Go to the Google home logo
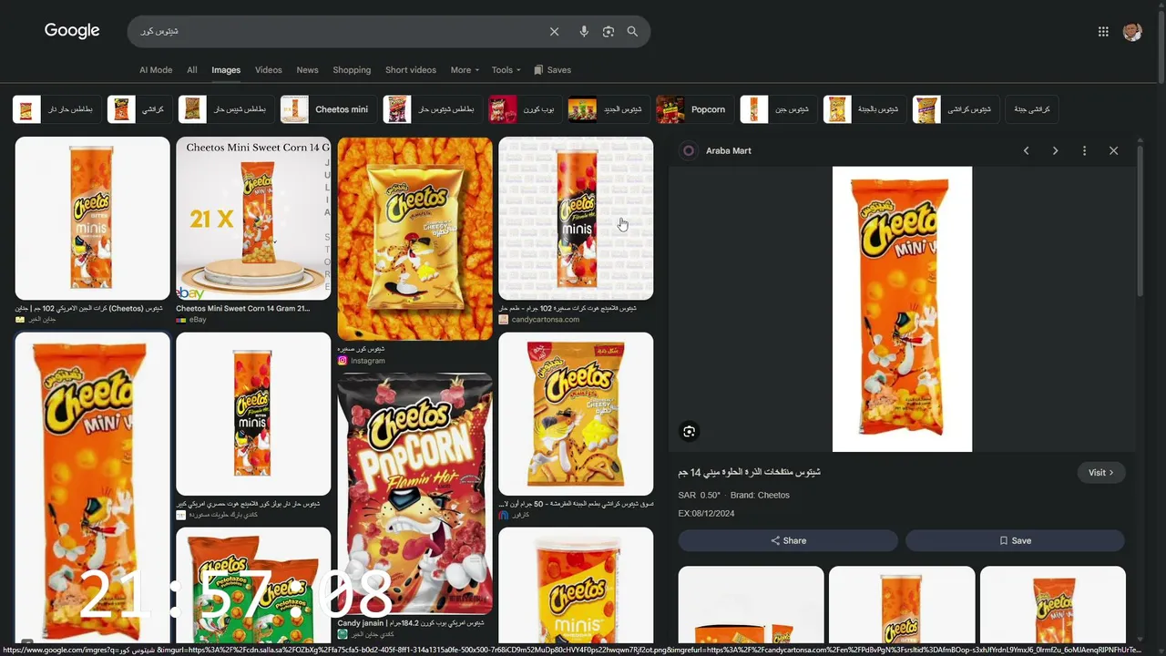This screenshot has height=656, width=1166. click(72, 31)
